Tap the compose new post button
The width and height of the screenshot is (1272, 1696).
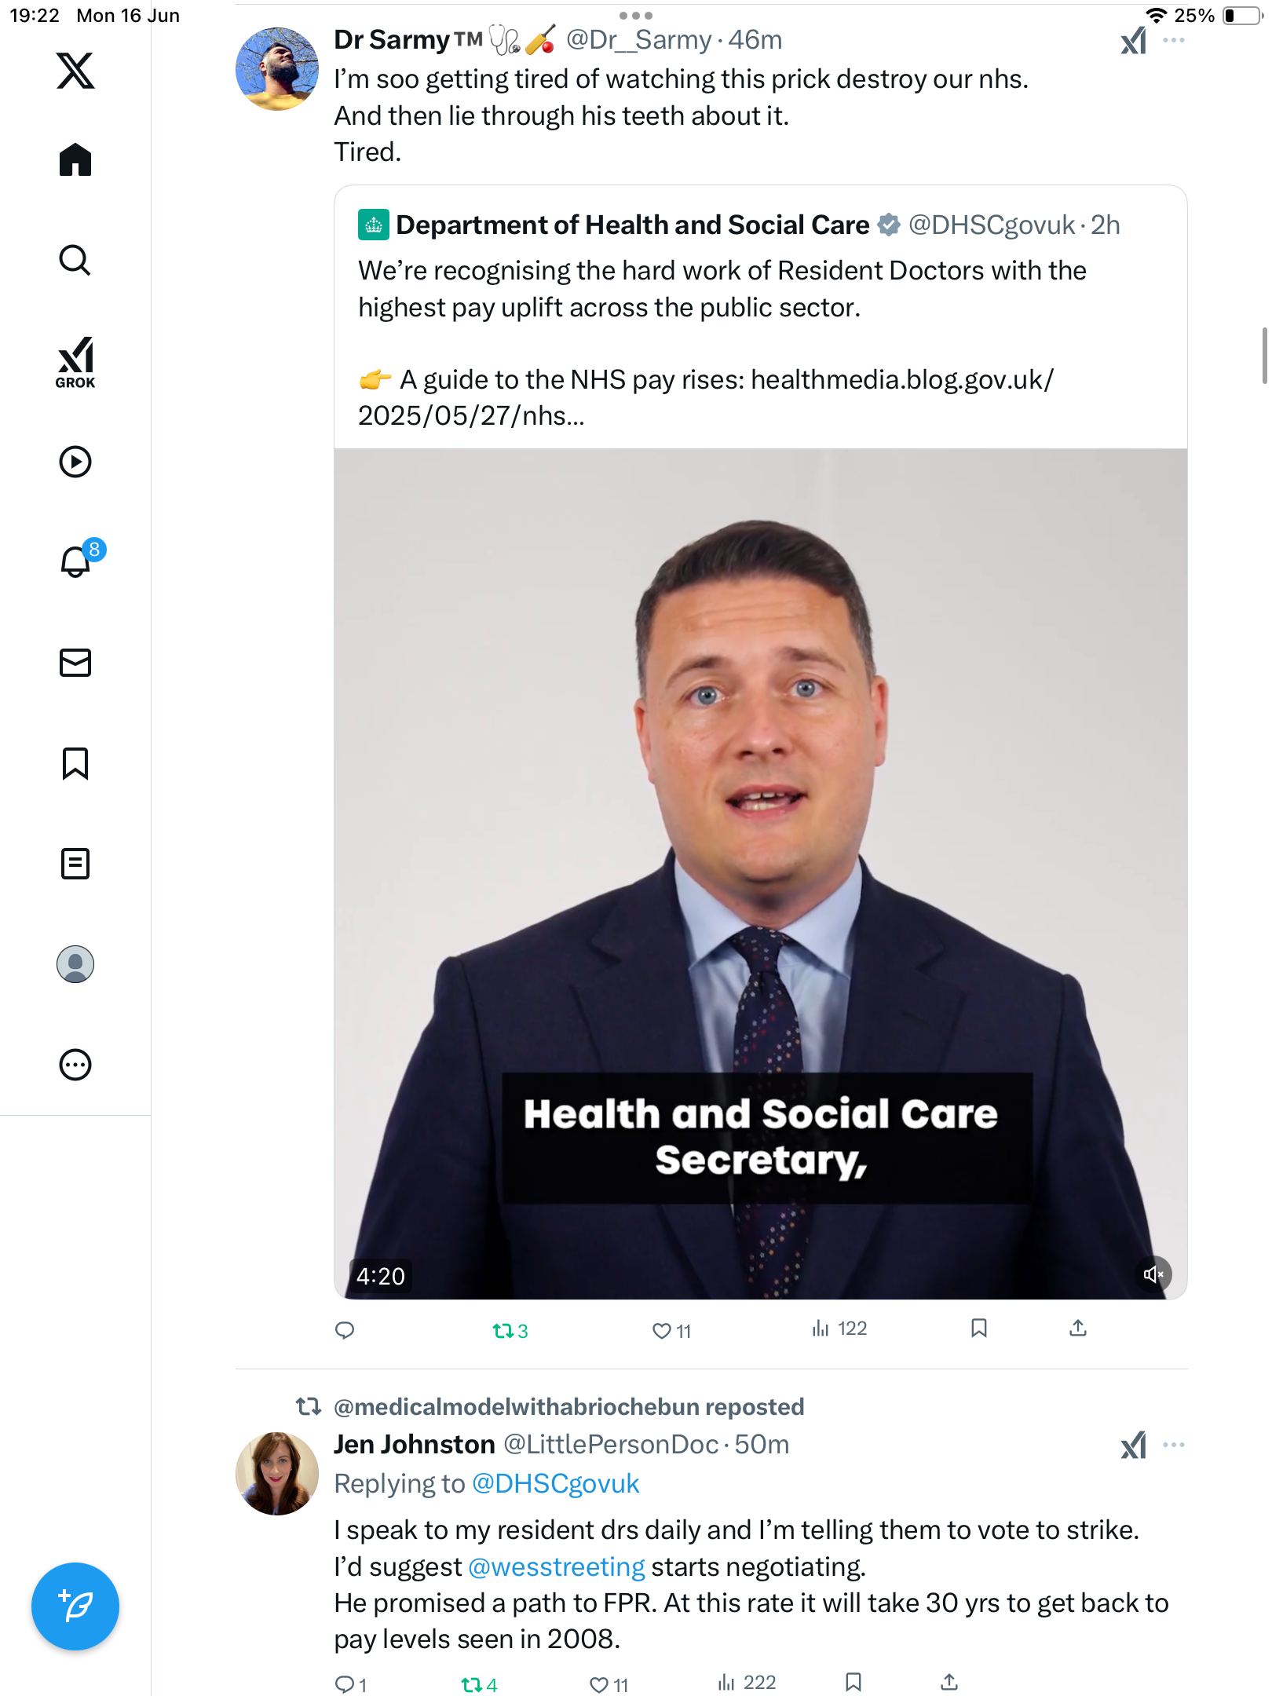[x=75, y=1606]
